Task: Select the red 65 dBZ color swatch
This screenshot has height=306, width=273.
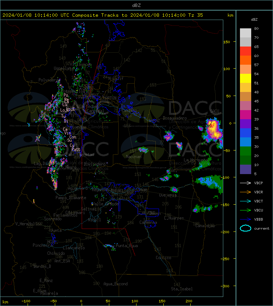Action: click(245, 51)
